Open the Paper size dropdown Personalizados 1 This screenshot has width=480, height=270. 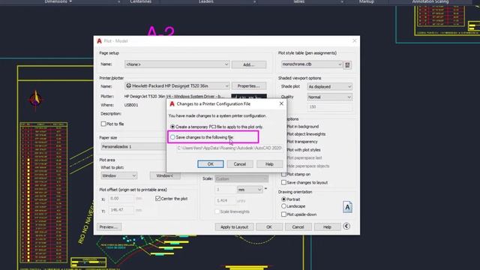133,147
